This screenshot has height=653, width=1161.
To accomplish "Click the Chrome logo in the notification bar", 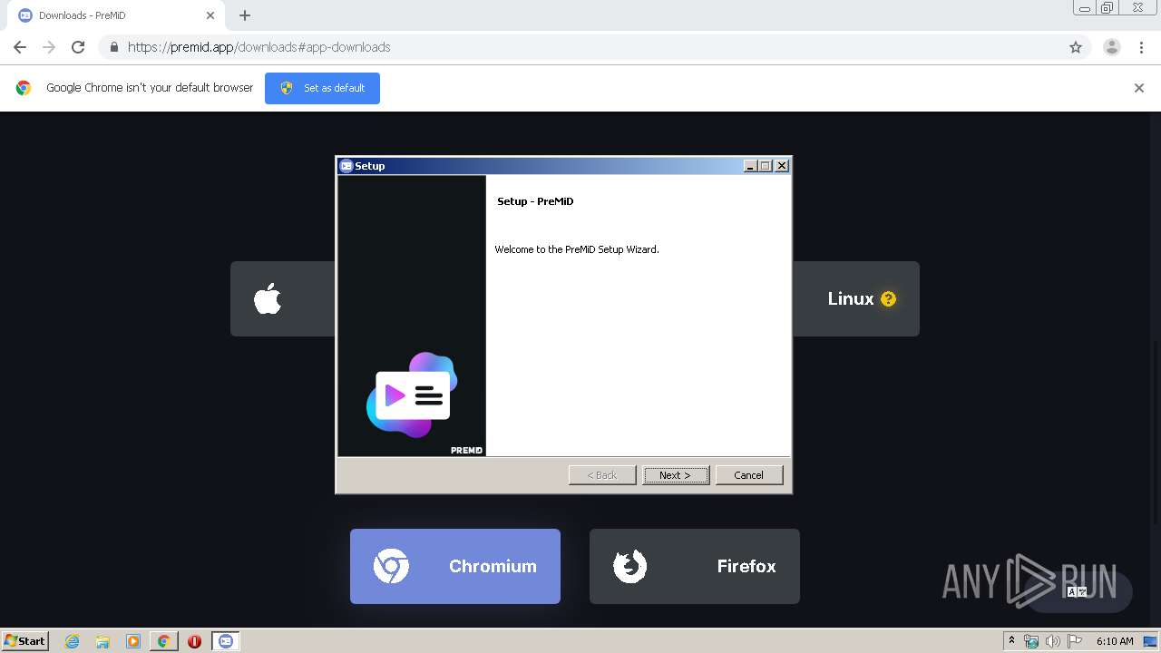I will tap(24, 88).
